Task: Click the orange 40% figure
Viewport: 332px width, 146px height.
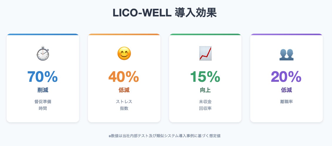Action: (124, 77)
